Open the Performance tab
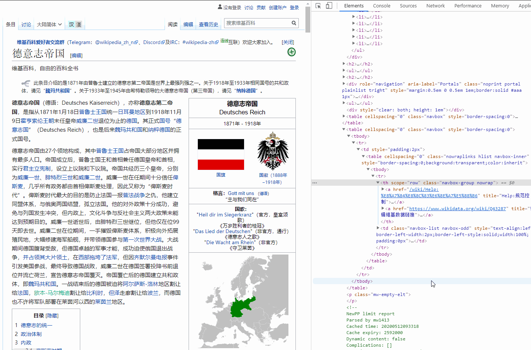Screen dimensions: 531x350 point(468,6)
